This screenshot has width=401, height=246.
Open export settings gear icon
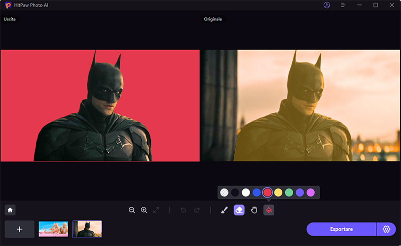click(386, 229)
